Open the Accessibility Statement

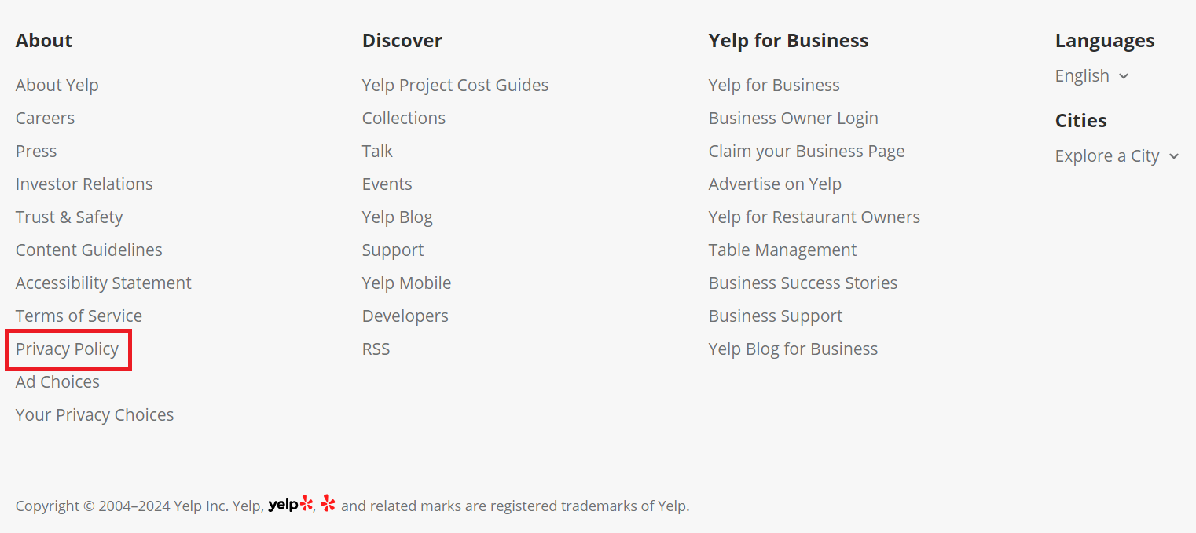click(x=103, y=283)
